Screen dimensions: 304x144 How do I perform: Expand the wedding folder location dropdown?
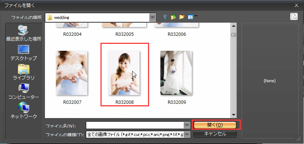pos(153,18)
